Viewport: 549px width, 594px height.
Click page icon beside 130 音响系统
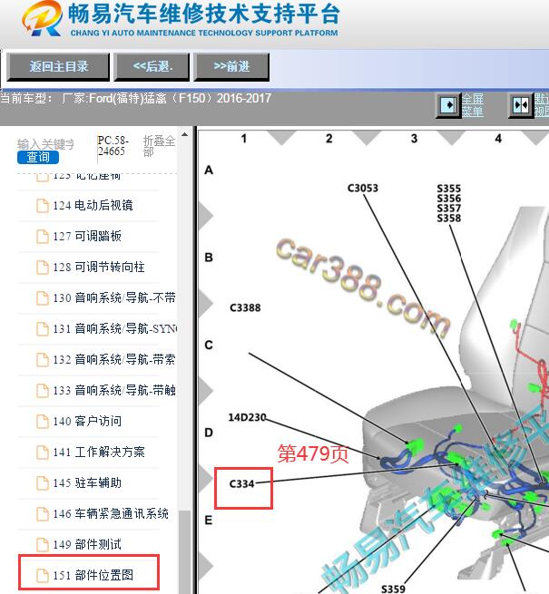(x=43, y=298)
